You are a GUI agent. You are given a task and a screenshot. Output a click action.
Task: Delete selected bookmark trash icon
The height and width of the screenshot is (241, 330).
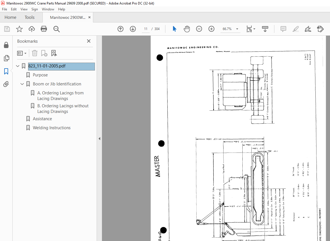click(35, 53)
